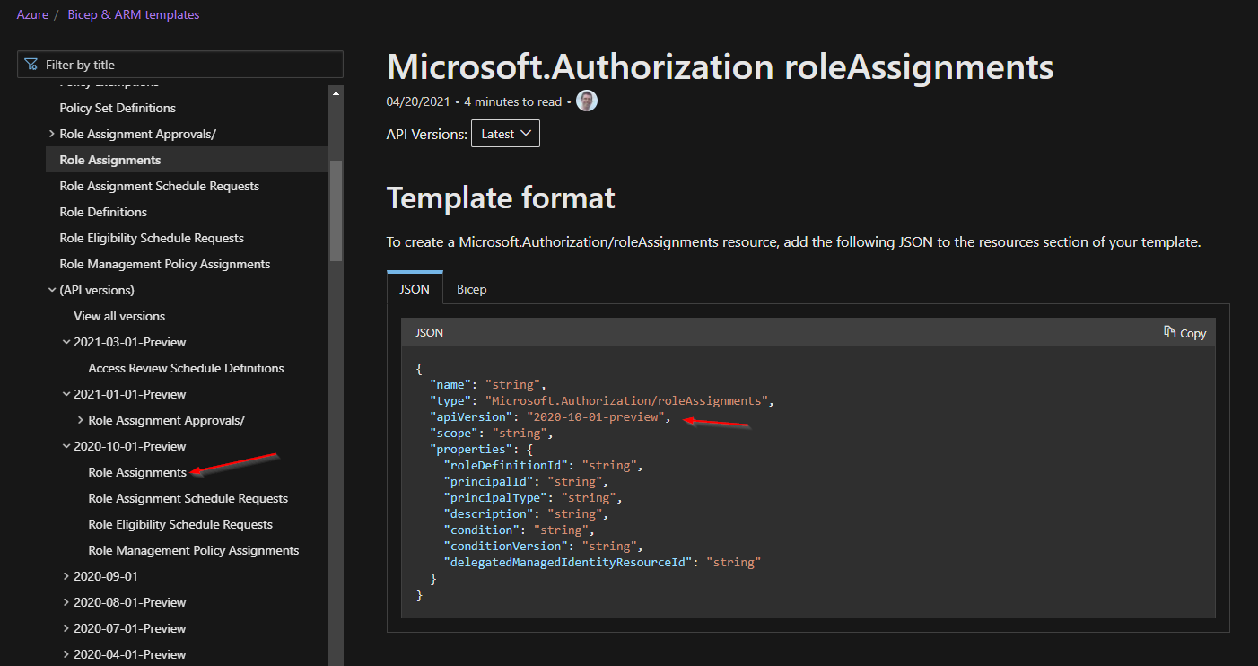Click the author profile avatar near the date
The height and width of the screenshot is (666, 1258).
point(586,101)
